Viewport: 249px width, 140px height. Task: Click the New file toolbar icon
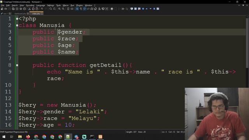point(2,9)
